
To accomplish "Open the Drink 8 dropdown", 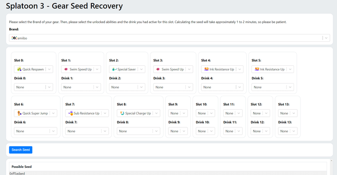I will pyautogui.click(x=139, y=131).
